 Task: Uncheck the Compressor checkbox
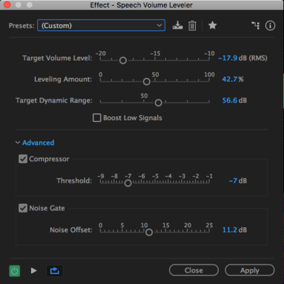tap(23, 159)
